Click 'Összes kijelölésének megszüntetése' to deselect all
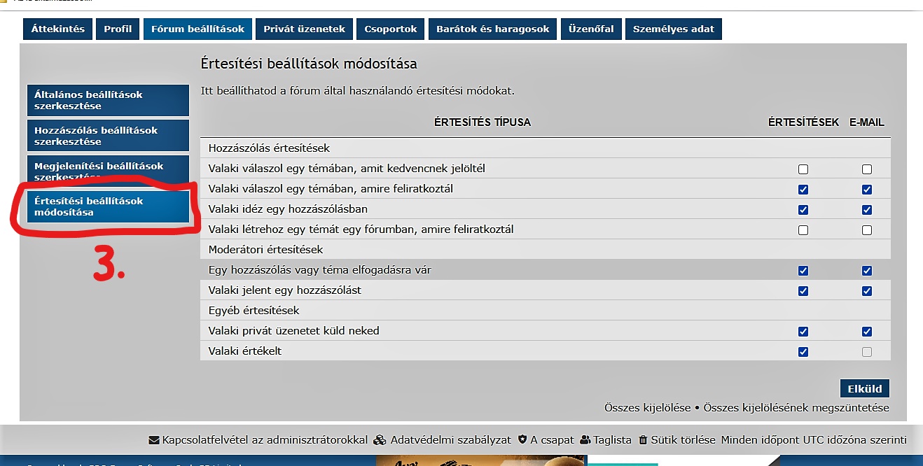The height and width of the screenshot is (466, 923). (798, 407)
